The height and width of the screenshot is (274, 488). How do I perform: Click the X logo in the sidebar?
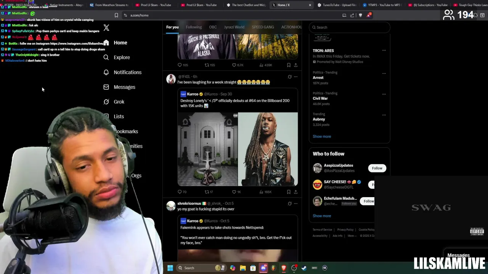click(x=106, y=28)
